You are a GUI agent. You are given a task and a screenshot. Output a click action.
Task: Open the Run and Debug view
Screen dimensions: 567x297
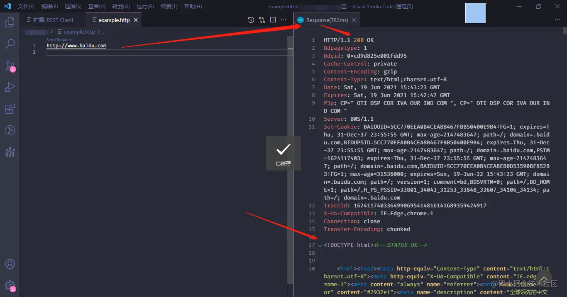10,87
